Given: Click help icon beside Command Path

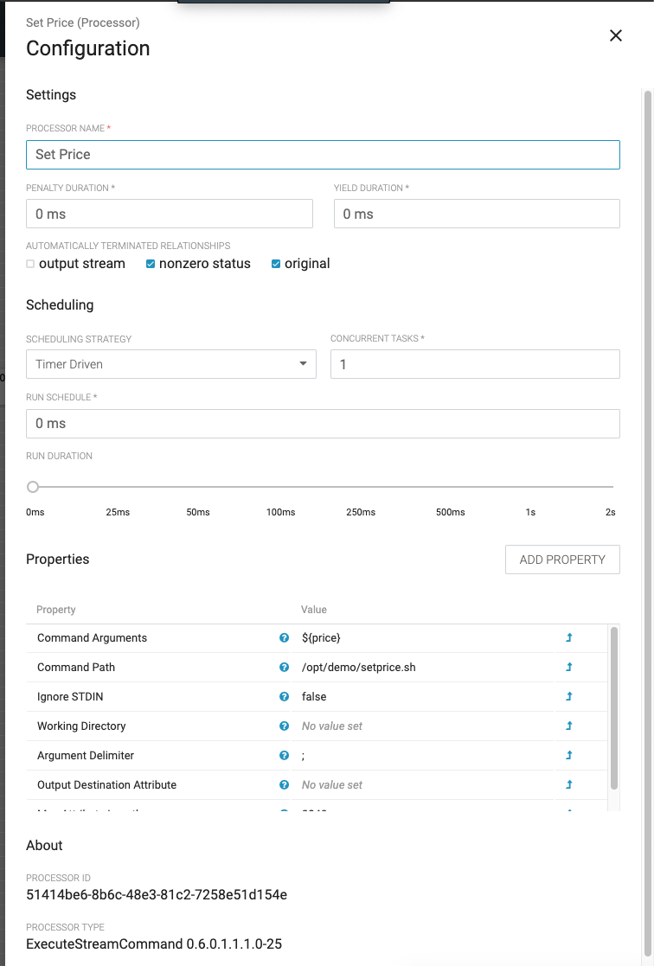Looking at the screenshot, I should tap(284, 668).
